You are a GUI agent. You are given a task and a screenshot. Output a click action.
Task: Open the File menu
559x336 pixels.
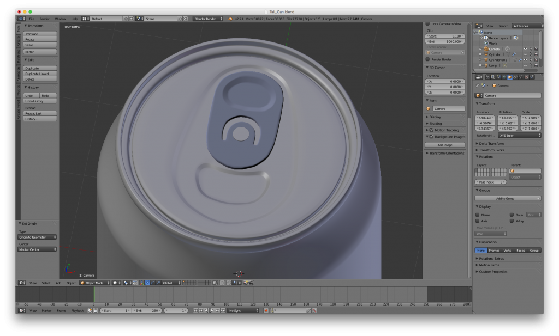32,19
